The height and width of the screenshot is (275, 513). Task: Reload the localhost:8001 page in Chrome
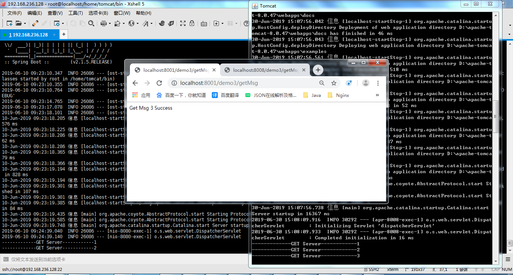(x=159, y=83)
